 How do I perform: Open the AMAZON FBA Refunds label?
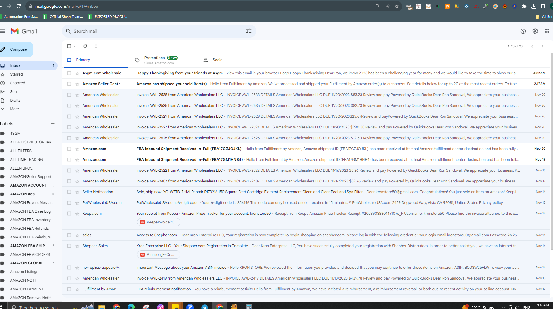[x=29, y=229]
